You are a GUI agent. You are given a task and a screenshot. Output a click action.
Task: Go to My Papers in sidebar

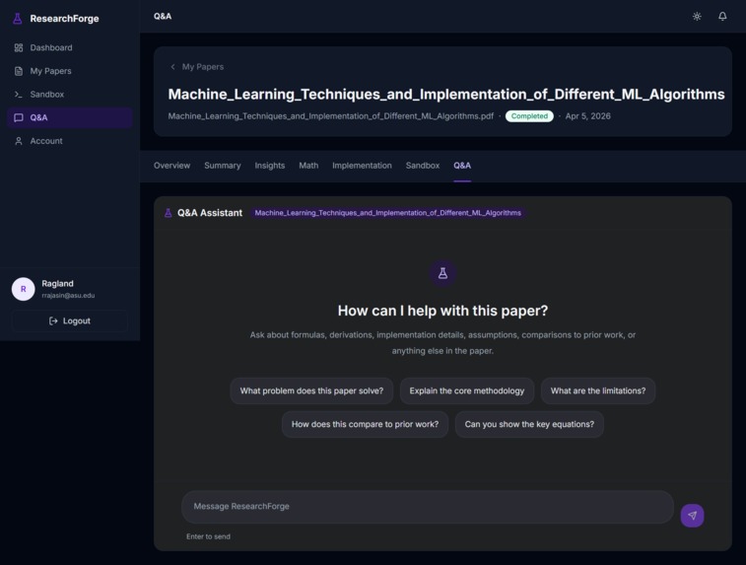[x=69, y=71]
